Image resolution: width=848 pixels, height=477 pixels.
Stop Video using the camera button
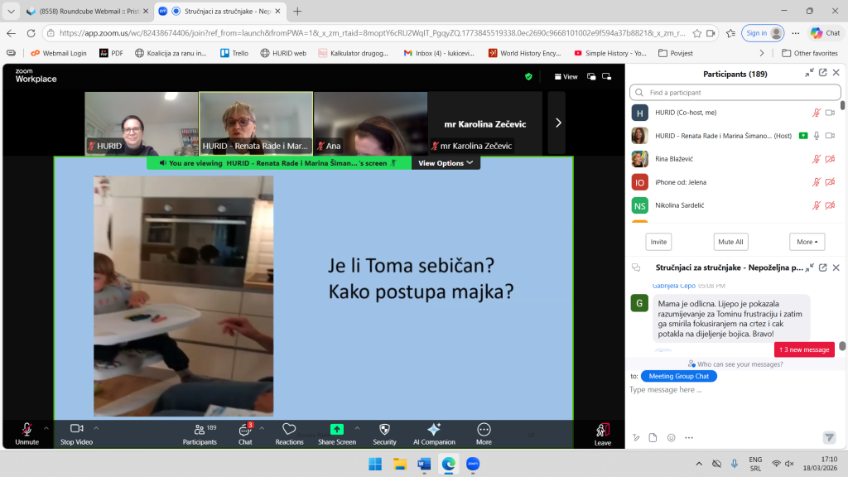77,433
